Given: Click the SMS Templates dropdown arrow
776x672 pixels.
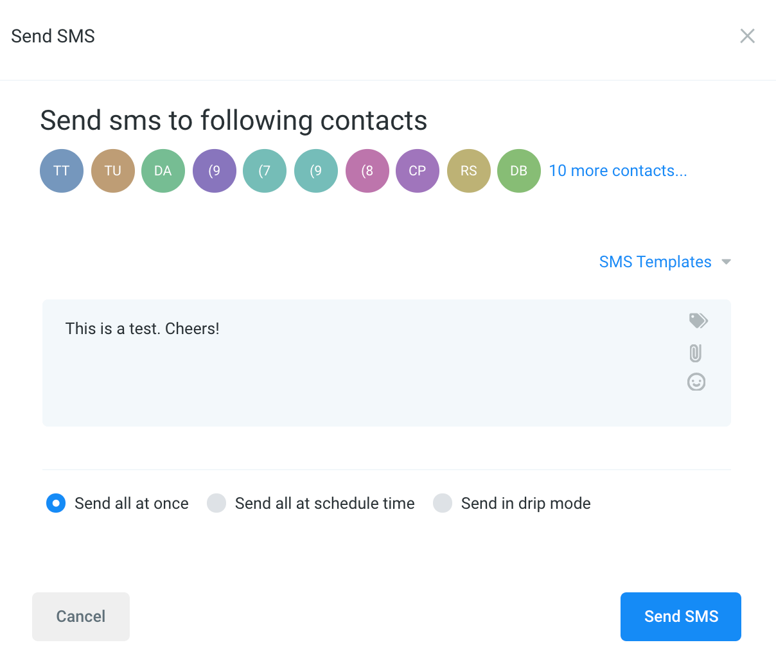Looking at the screenshot, I should 727,262.
